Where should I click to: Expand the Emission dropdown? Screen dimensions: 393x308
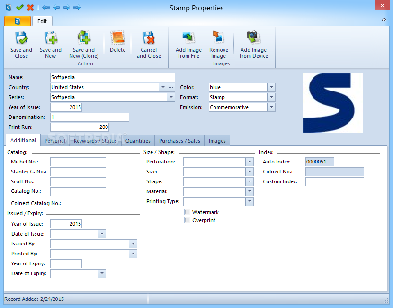pos(271,107)
